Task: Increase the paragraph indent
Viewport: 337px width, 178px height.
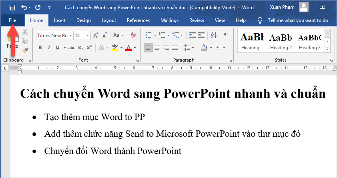Action: coord(201,35)
